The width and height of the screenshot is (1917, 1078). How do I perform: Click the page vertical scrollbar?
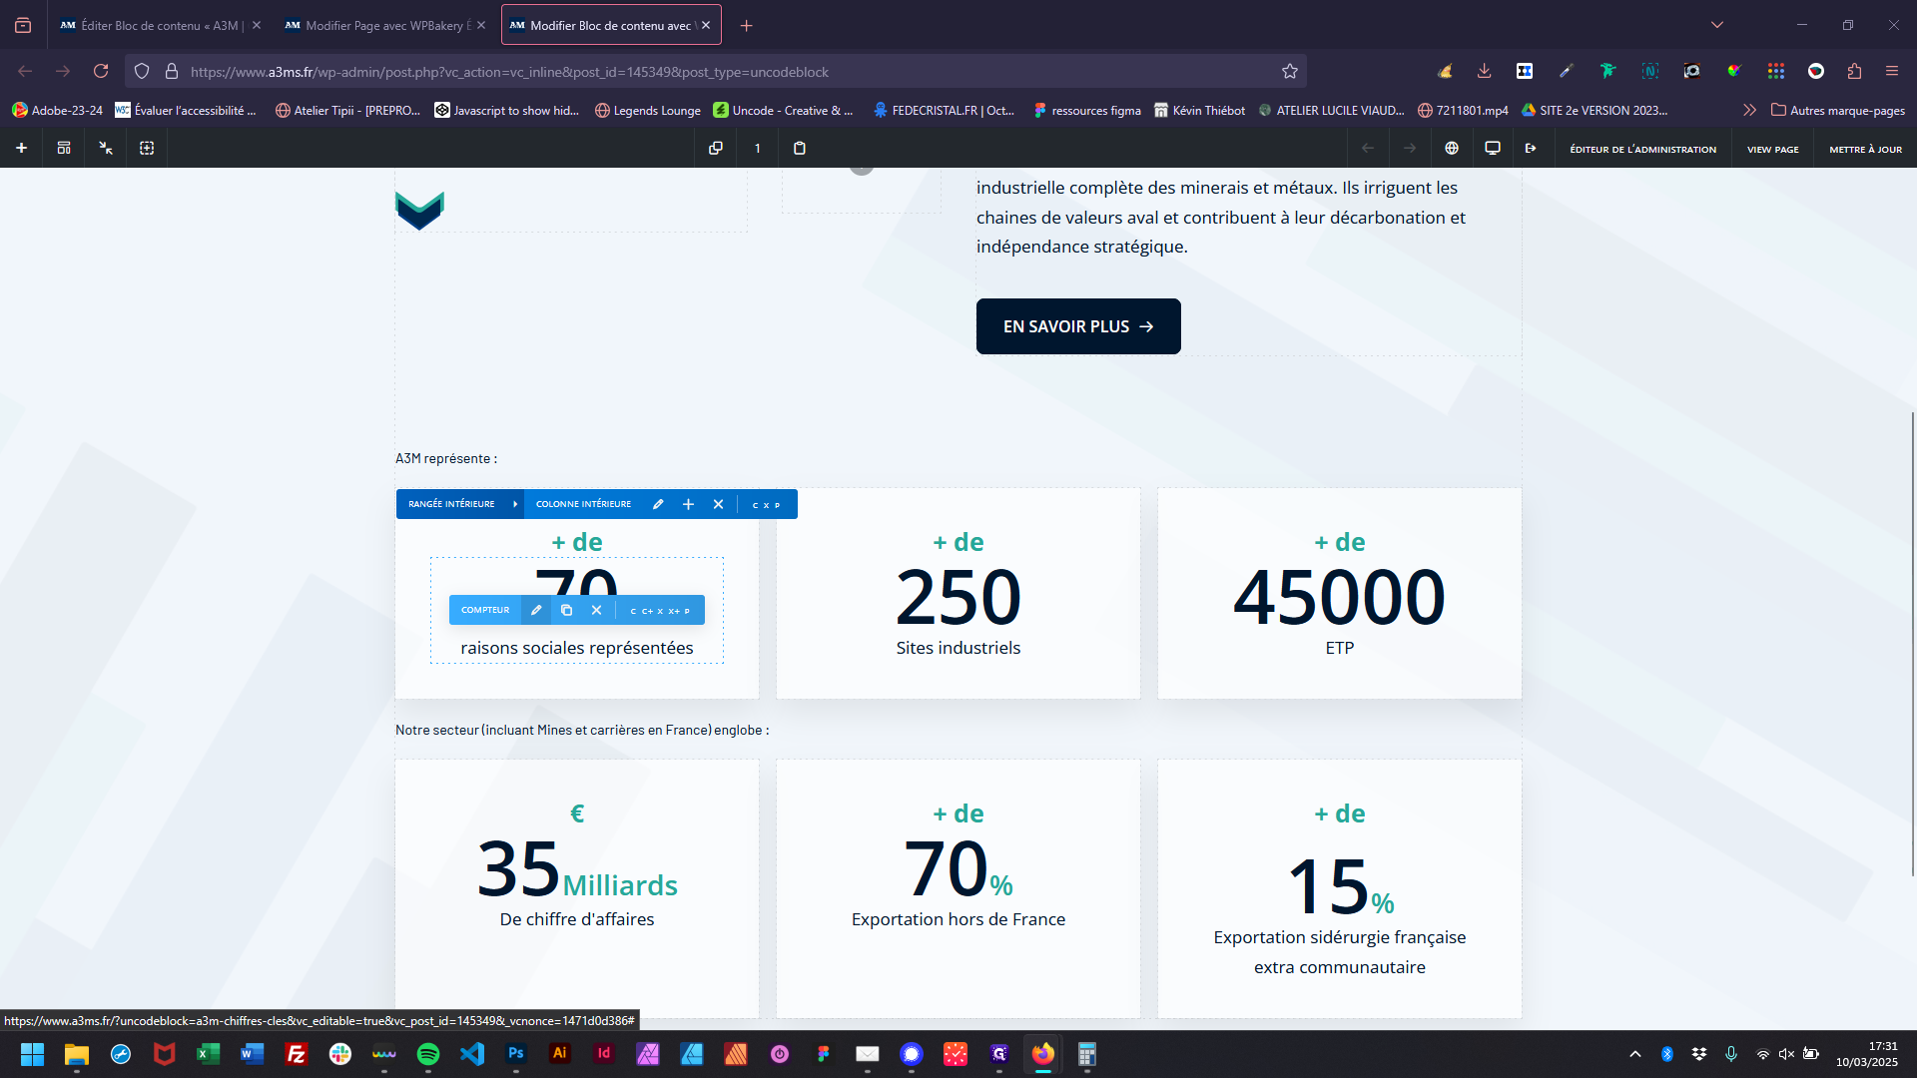[x=1912, y=644]
